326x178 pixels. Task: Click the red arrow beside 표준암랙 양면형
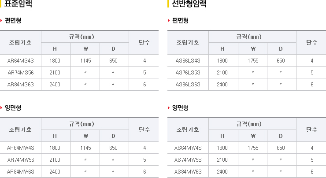point(1,108)
